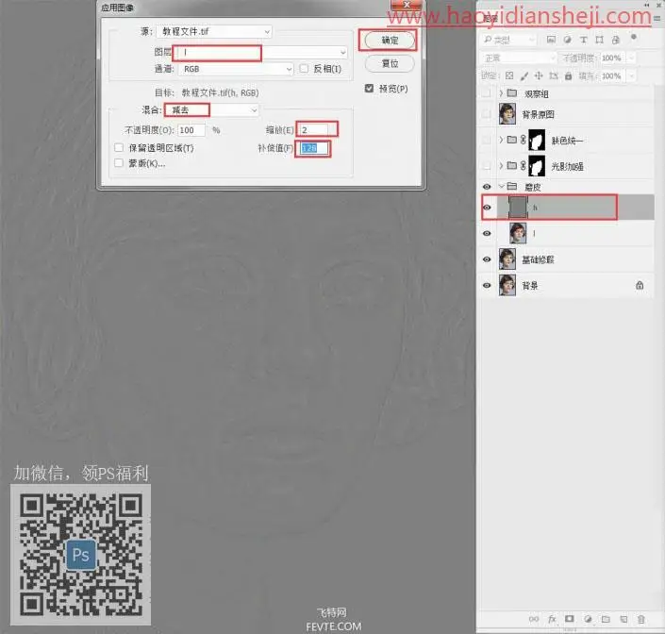Image resolution: width=665 pixels, height=634 pixels.
Task: Click mask link icon on 肤色统一 group
Action: pyautogui.click(x=524, y=140)
